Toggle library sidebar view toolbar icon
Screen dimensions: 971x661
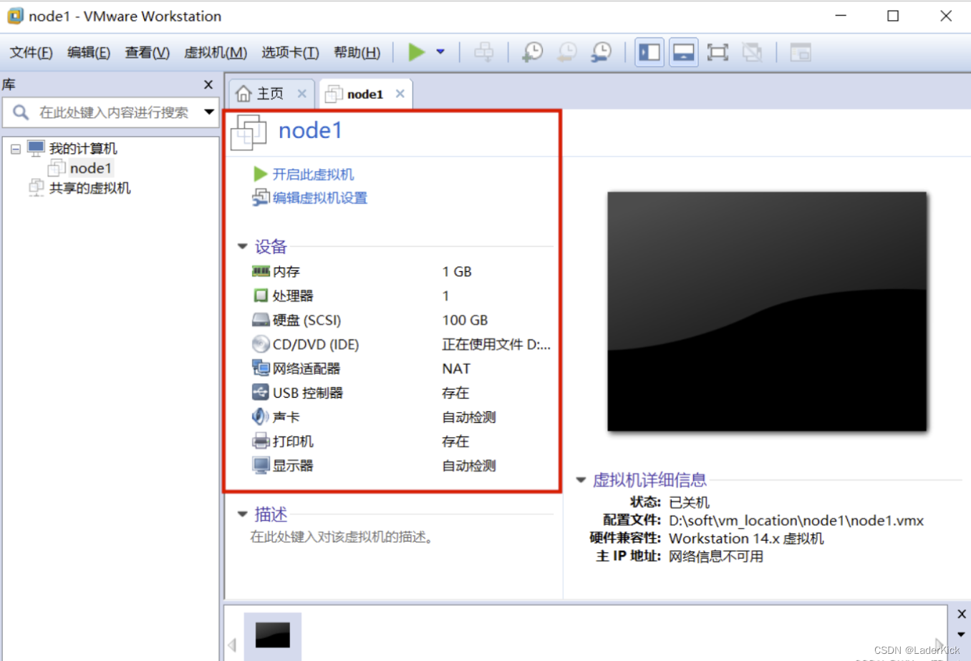(x=649, y=52)
